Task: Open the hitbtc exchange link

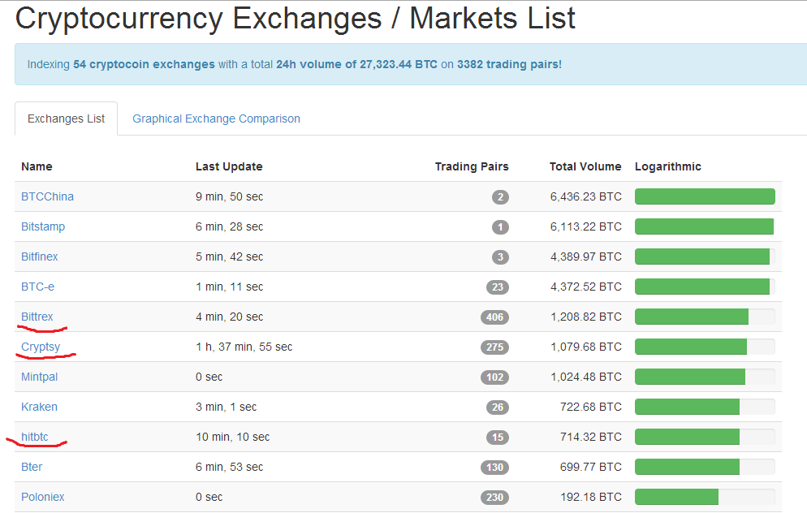Action: [34, 437]
